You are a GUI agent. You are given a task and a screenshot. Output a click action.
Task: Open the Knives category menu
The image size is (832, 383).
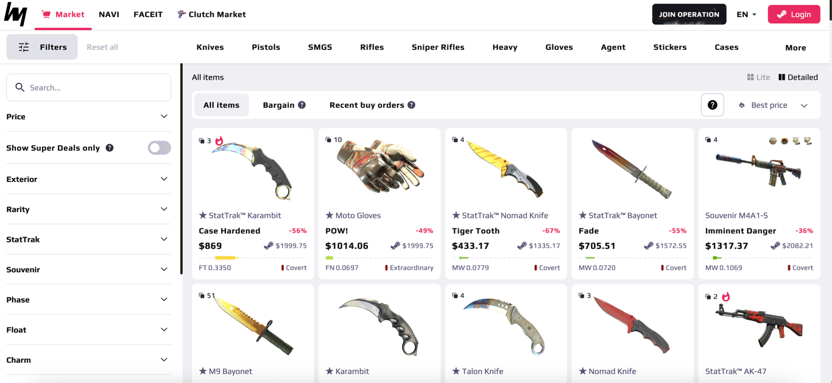click(x=210, y=47)
